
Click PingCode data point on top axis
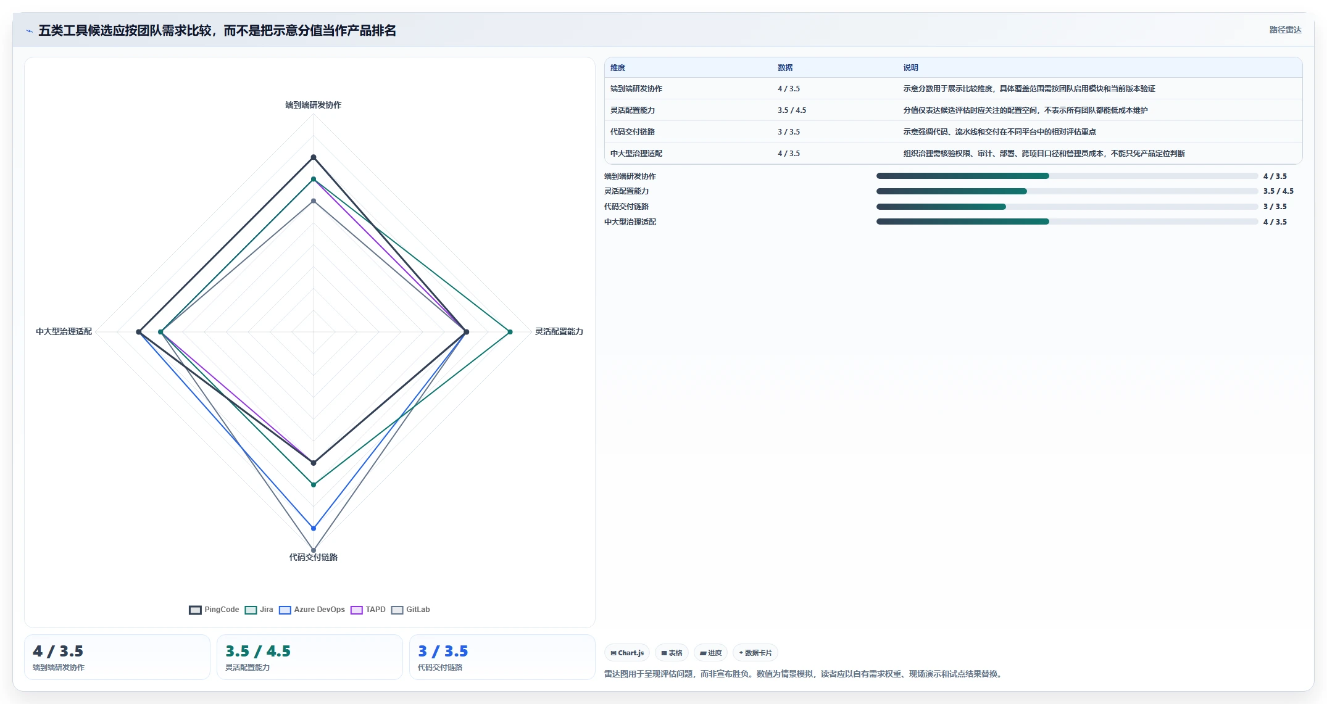tap(314, 157)
